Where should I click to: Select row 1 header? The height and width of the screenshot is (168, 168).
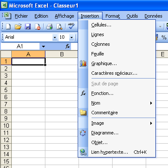tap(6, 61)
